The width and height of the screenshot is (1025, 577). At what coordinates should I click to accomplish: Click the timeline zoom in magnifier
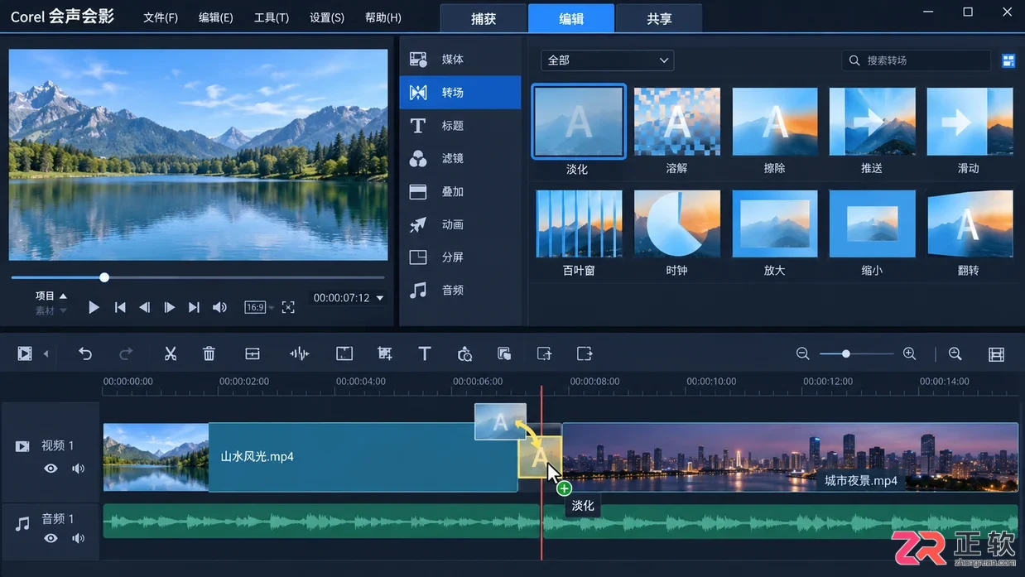tap(909, 354)
